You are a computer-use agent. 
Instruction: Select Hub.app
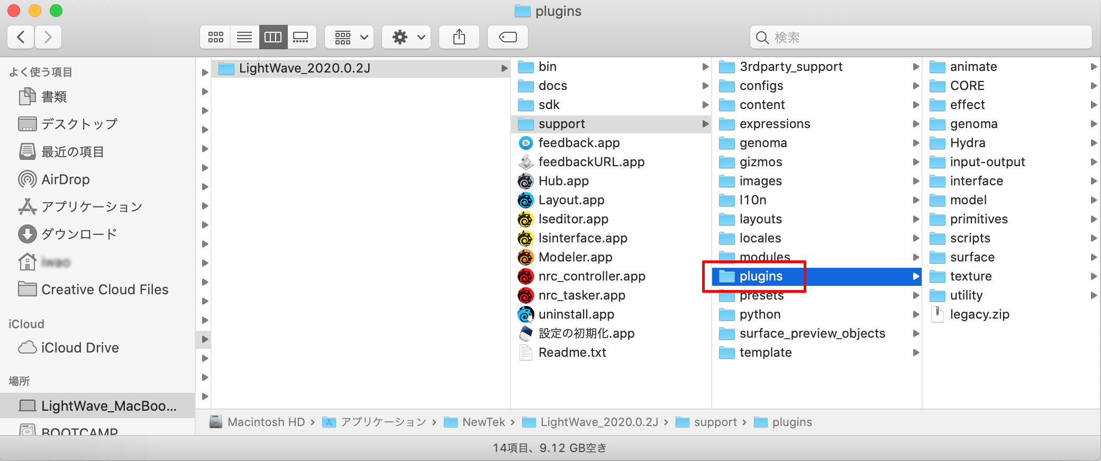[611, 181]
